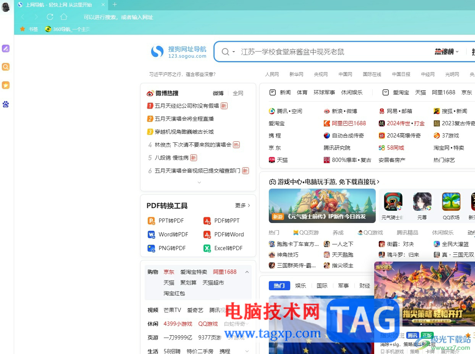Click the 指尖领主 popup ad image
Screen dimensions: 475x354
425,294
